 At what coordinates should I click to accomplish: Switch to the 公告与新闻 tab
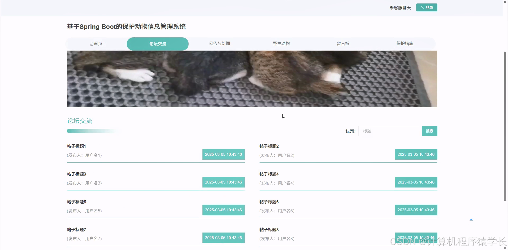click(x=219, y=43)
